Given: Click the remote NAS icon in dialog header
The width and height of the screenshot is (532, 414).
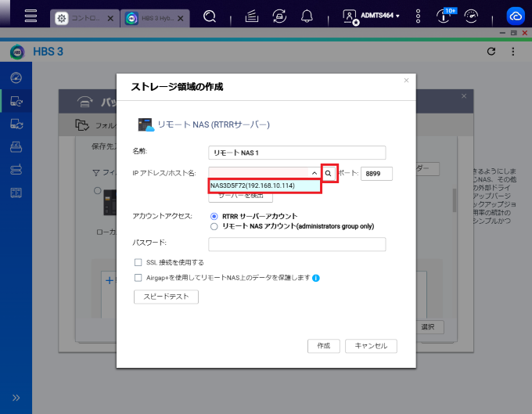Looking at the screenshot, I should coord(146,124).
